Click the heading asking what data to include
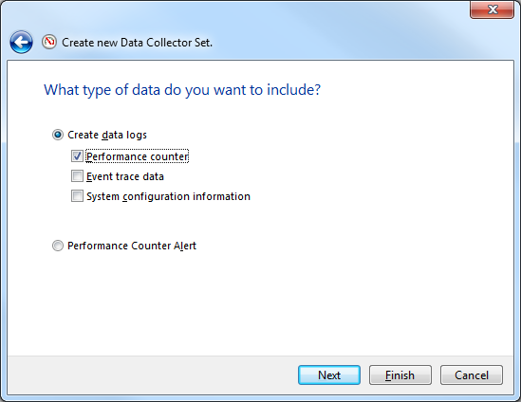This screenshot has height=402, width=521. 182,90
